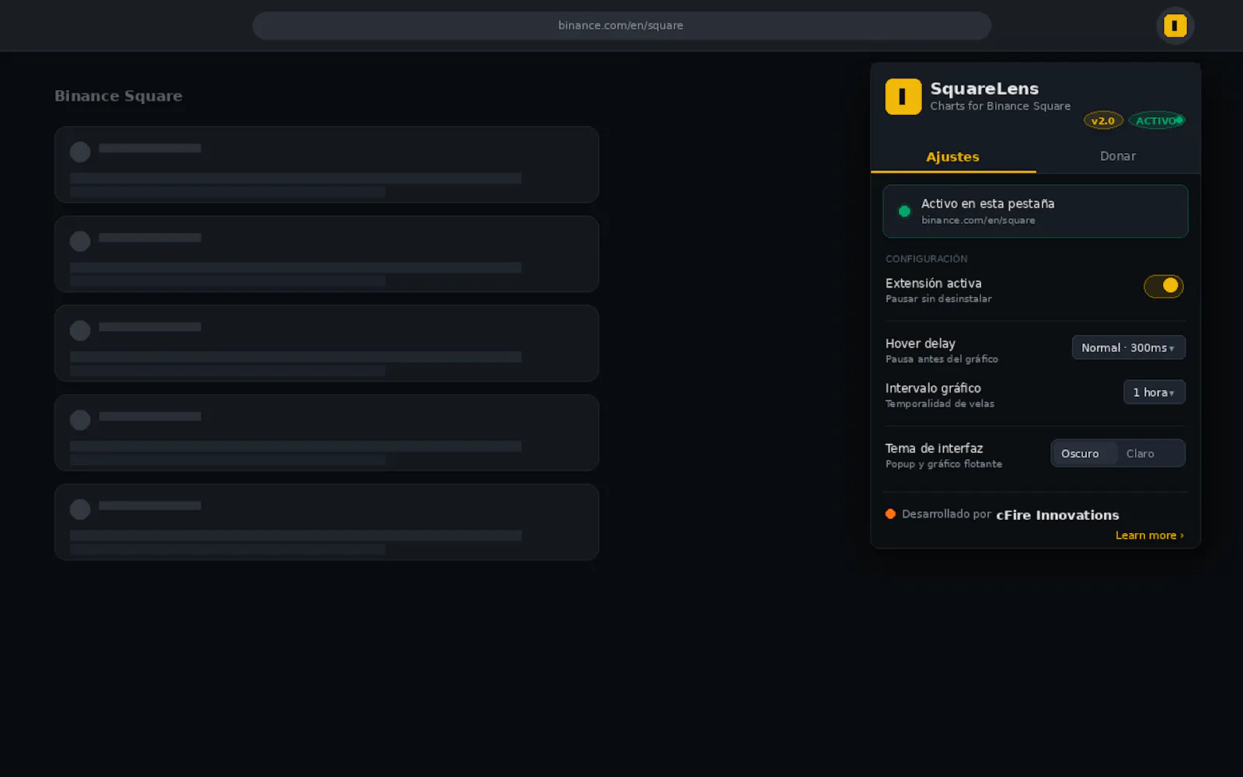Click the Activo en esta pestaña card
Image resolution: width=1243 pixels, height=777 pixels.
point(1036,211)
